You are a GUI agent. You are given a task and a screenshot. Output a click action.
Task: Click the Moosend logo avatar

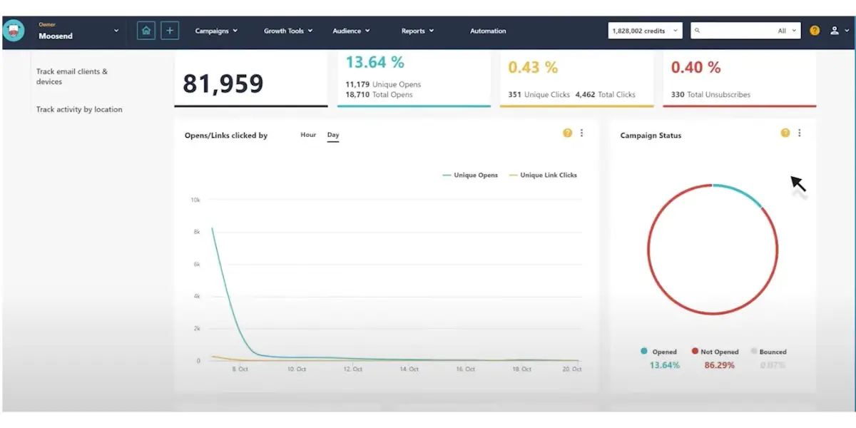(x=14, y=31)
